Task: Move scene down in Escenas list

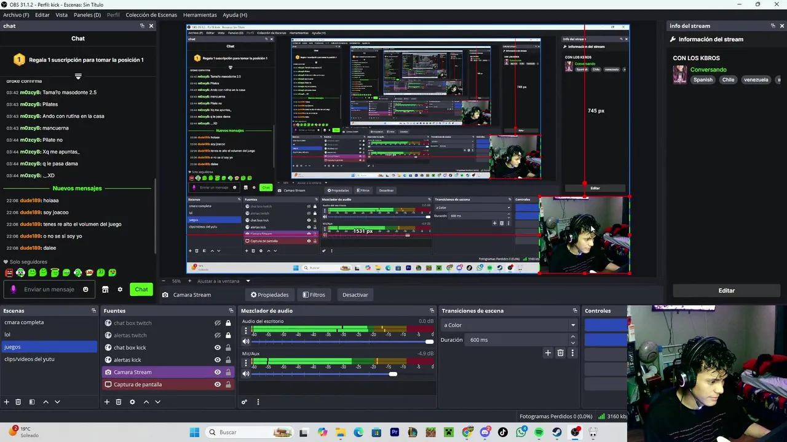Action: pos(57,402)
